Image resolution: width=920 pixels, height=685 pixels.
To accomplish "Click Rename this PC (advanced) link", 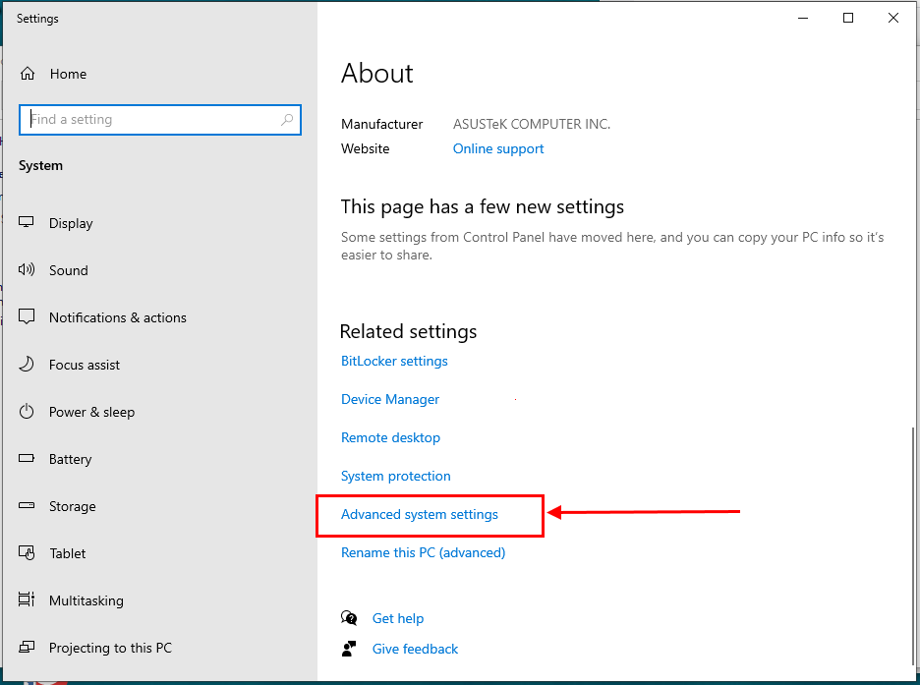I will pyautogui.click(x=423, y=553).
